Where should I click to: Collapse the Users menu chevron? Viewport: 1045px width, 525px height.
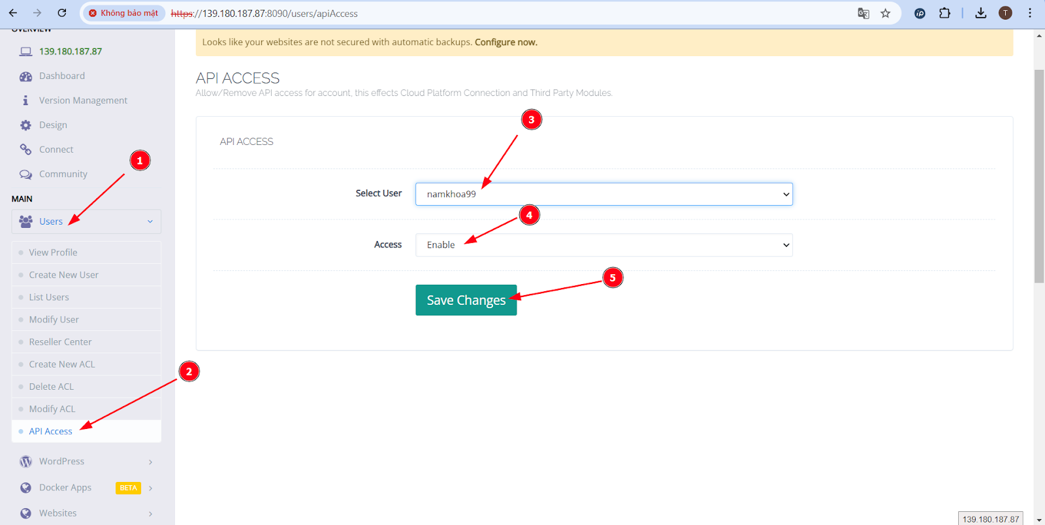150,221
